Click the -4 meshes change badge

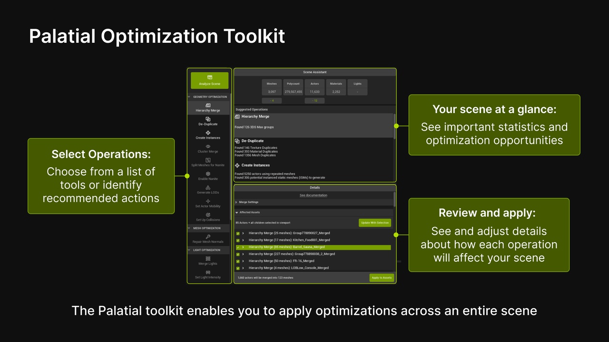[272, 101]
